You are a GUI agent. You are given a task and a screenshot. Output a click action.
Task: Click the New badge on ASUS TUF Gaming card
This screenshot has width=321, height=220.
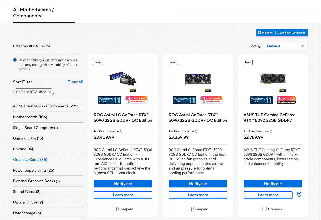(x=248, y=62)
